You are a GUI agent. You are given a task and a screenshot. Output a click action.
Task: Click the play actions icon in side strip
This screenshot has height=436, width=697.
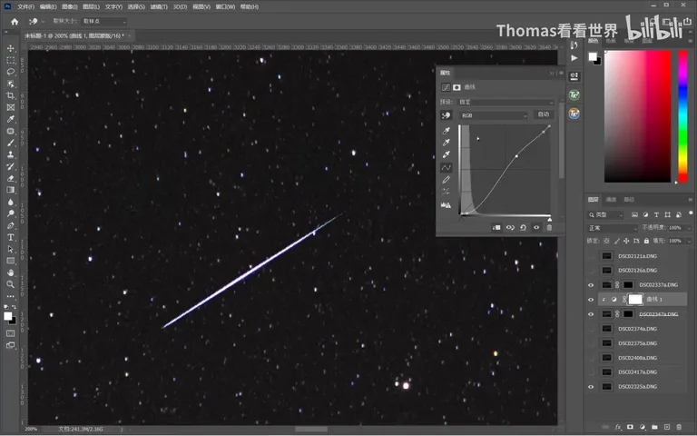pyautogui.click(x=574, y=58)
